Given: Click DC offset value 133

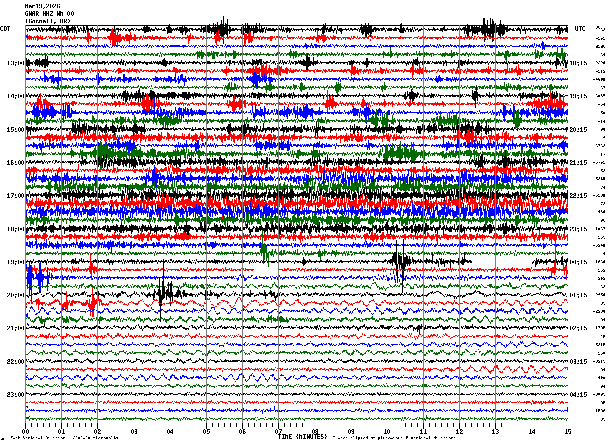Looking at the screenshot, I should [x=601, y=287].
